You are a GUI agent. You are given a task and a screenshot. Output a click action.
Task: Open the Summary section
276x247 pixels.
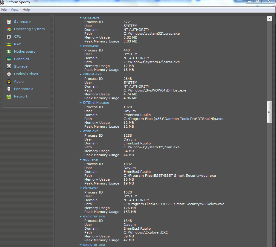pos(22,22)
